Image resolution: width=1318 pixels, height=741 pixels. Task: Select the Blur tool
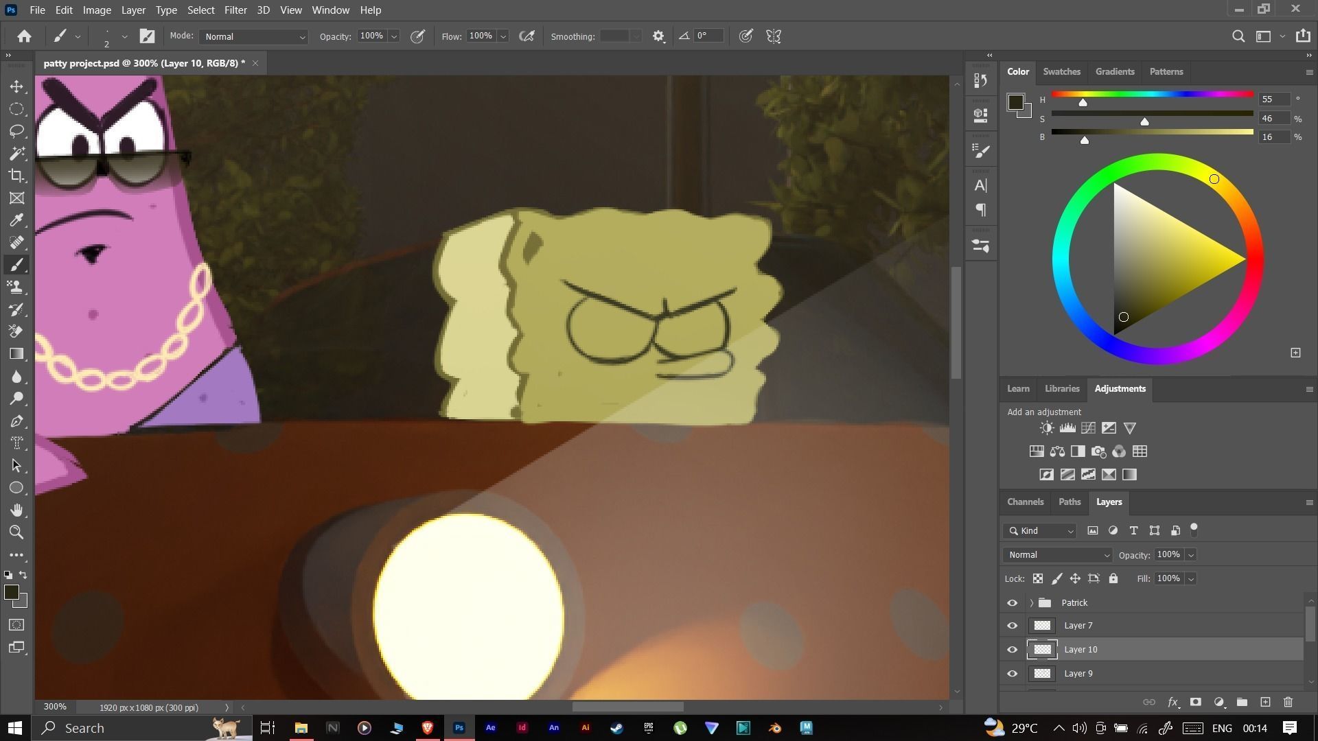pos(17,377)
